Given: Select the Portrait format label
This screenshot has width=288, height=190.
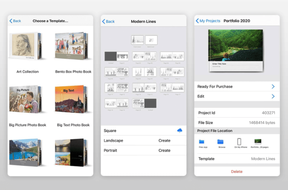Looking at the screenshot, I should (110, 151).
